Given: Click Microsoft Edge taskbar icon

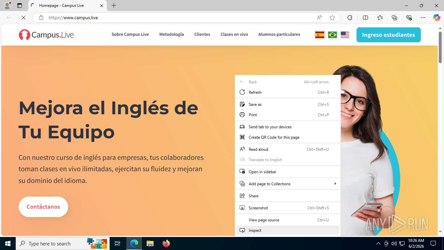Looking at the screenshot, I should 134,243.
